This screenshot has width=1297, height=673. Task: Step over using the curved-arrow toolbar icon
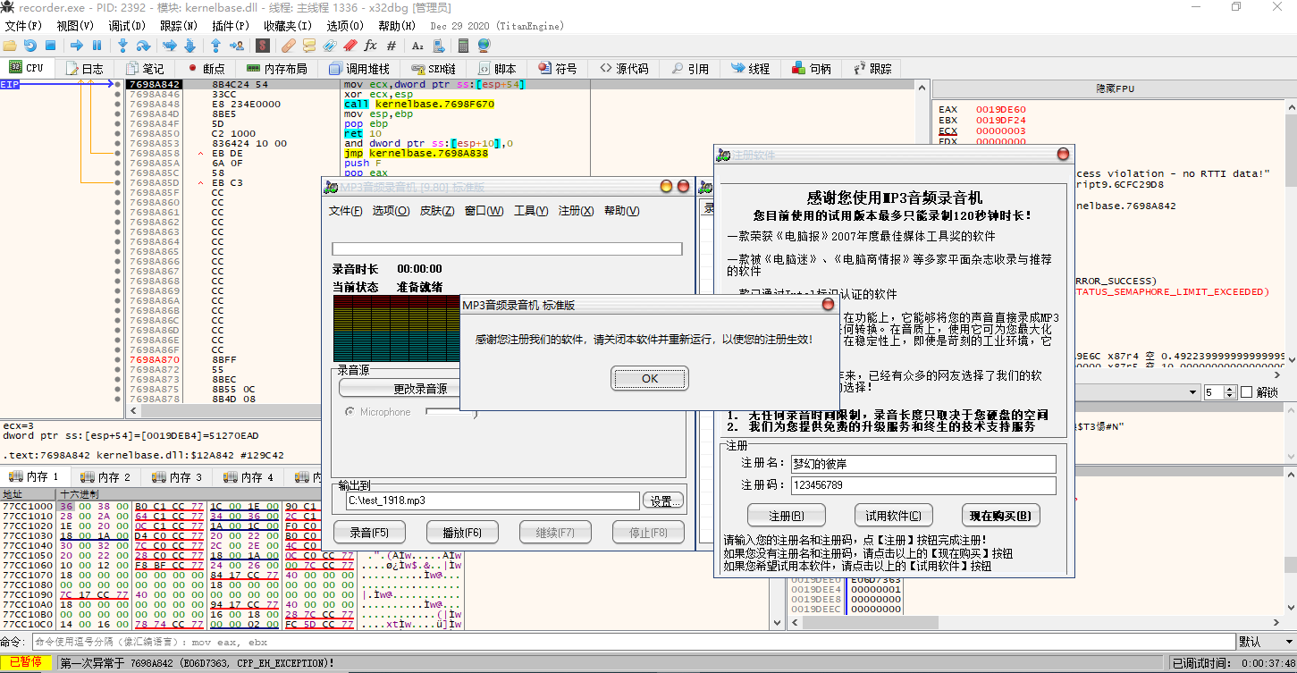(143, 46)
